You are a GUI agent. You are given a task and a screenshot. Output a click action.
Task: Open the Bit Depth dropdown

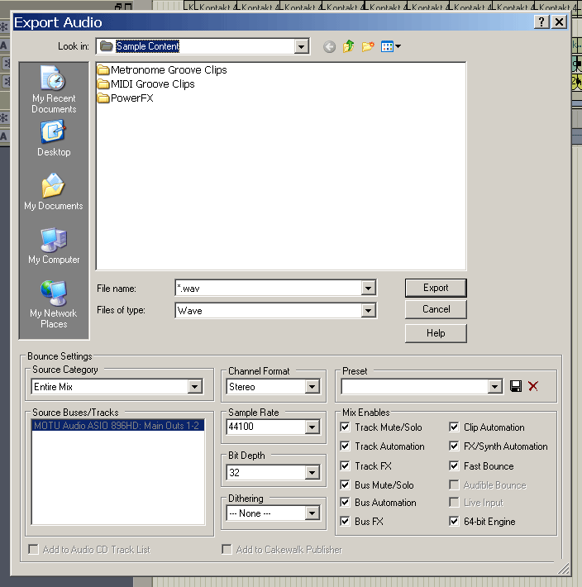coord(312,473)
